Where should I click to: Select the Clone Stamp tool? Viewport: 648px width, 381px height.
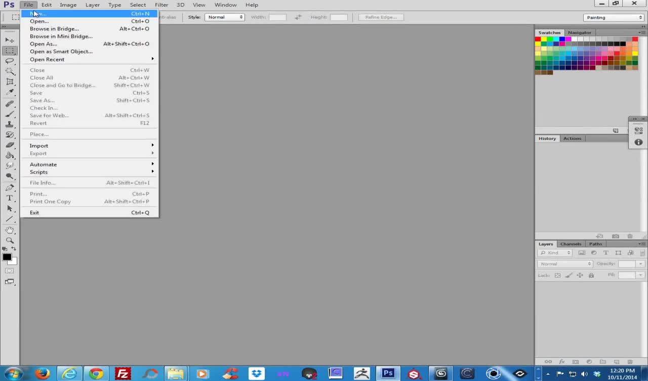[x=10, y=124]
